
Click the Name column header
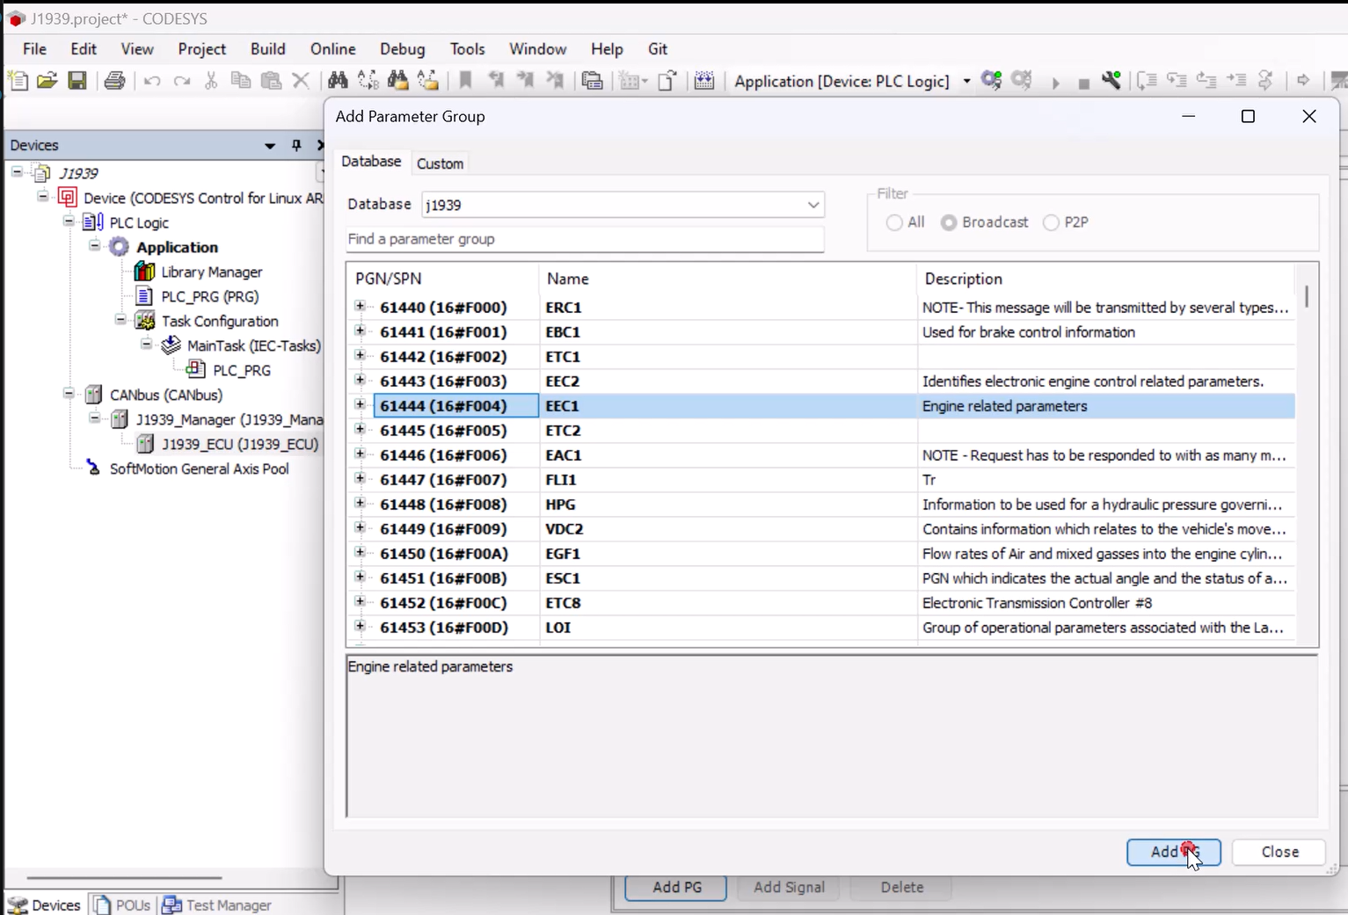click(727, 279)
